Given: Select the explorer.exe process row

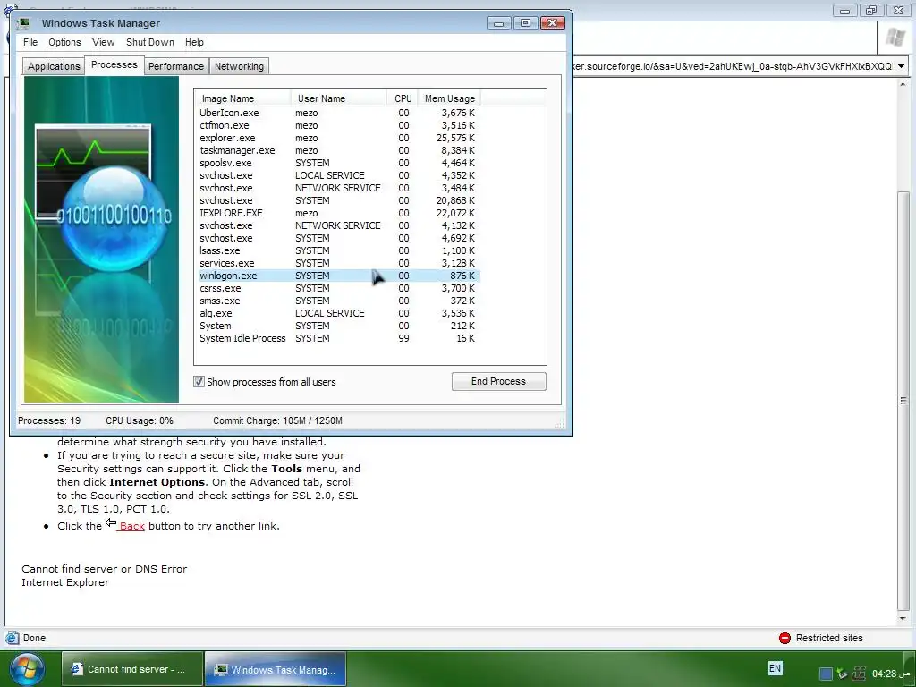Looking at the screenshot, I should [x=337, y=138].
